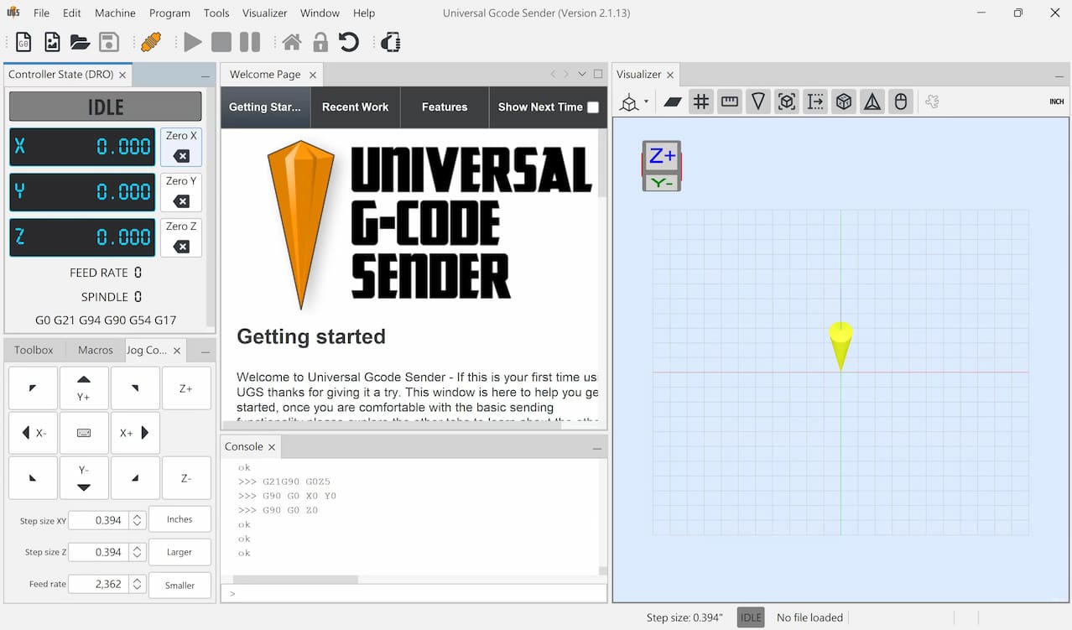Open the Machine menu
Image resolution: width=1072 pixels, height=630 pixels.
pyautogui.click(x=115, y=13)
